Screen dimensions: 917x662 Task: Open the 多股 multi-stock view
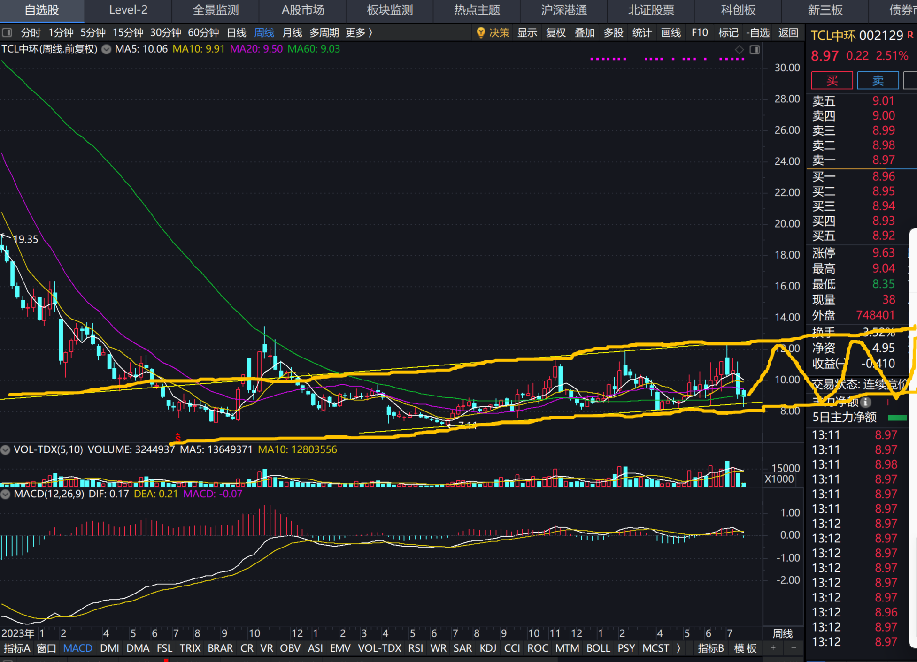(613, 32)
